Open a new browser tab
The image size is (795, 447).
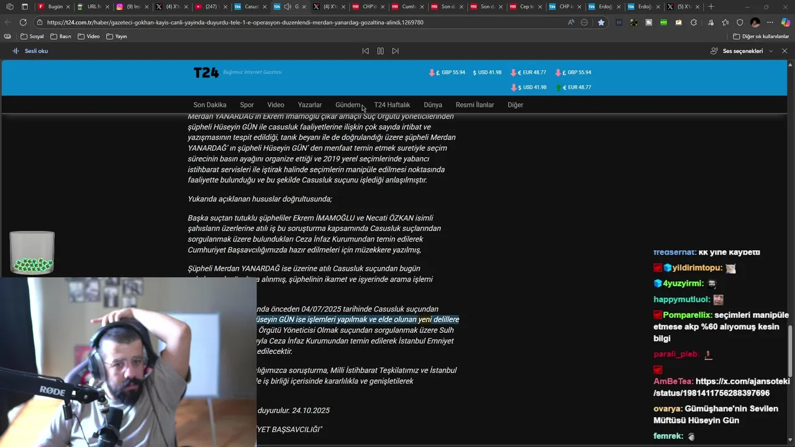[x=711, y=7]
